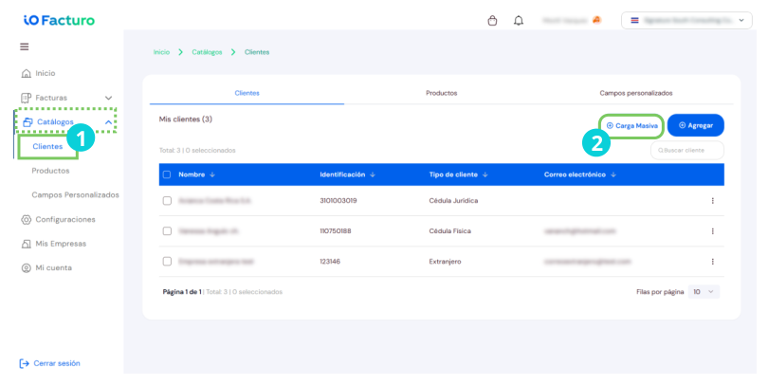Select the checkbox for client 110750188
The width and height of the screenshot is (768, 385).
coord(167,230)
